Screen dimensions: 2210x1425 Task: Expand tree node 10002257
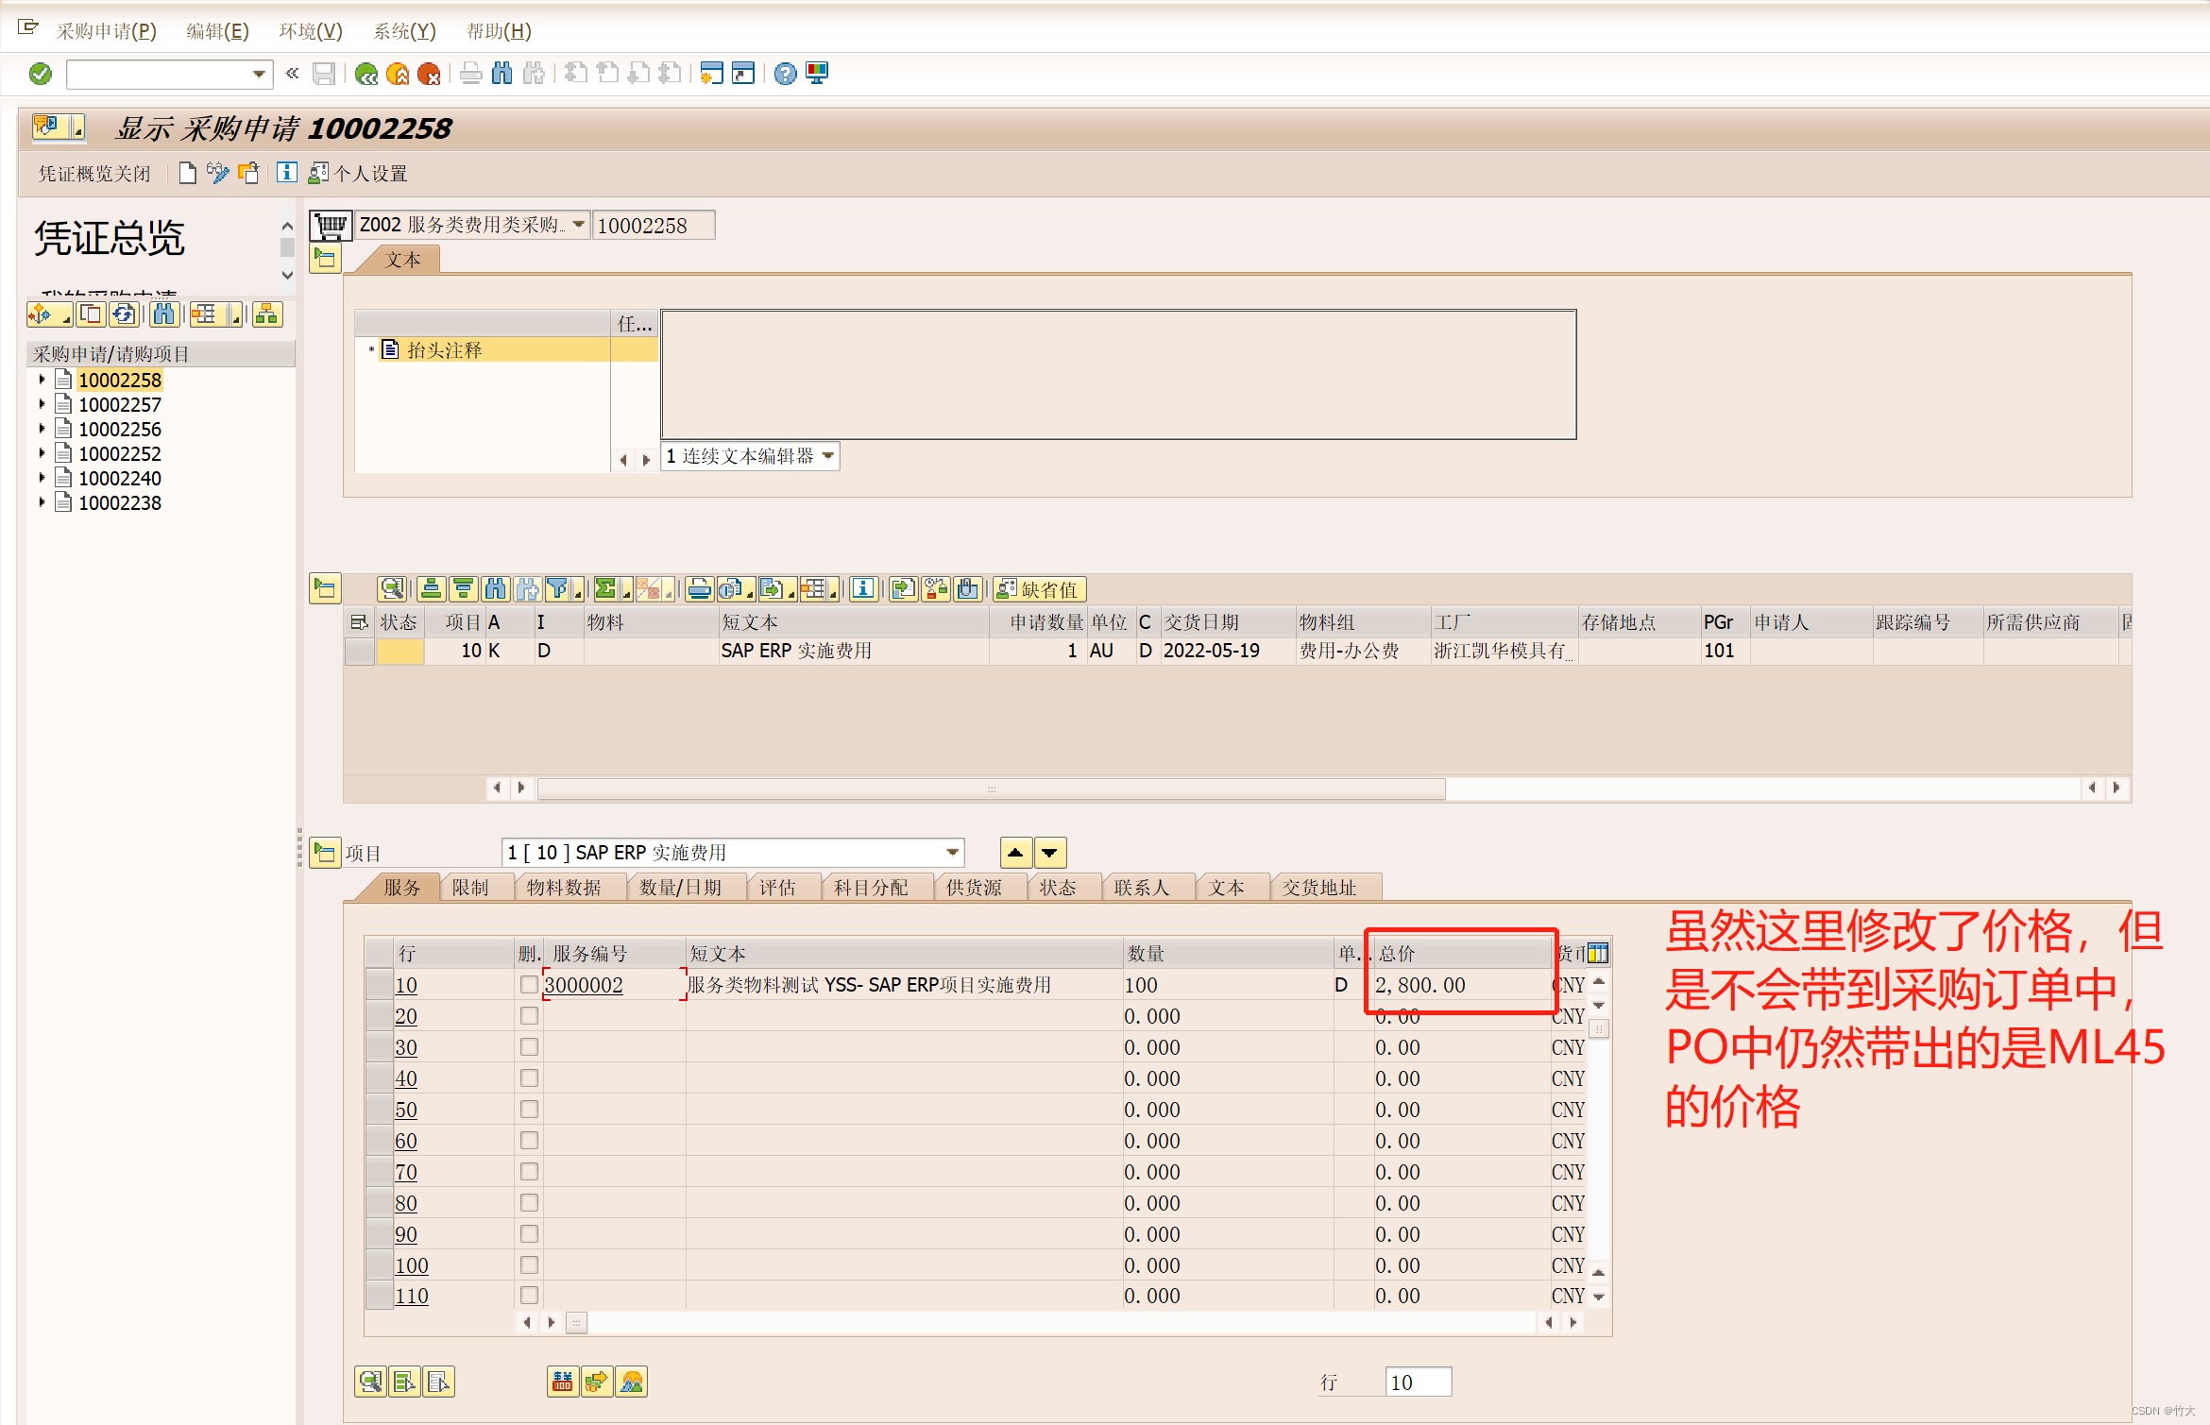coord(42,404)
